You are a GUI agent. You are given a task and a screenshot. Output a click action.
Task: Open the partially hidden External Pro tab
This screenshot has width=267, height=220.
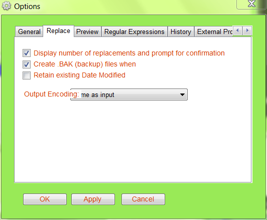coord(213,31)
